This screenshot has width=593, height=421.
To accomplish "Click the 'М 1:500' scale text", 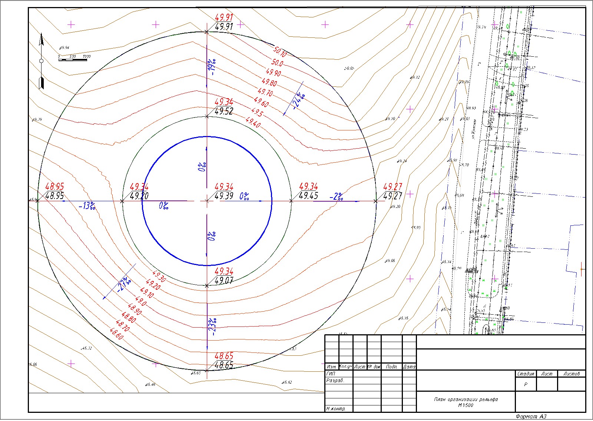I will point(466,405).
